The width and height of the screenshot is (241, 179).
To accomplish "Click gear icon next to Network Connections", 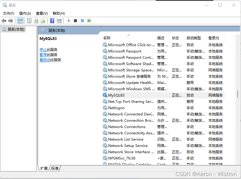I will click(x=105, y=127).
